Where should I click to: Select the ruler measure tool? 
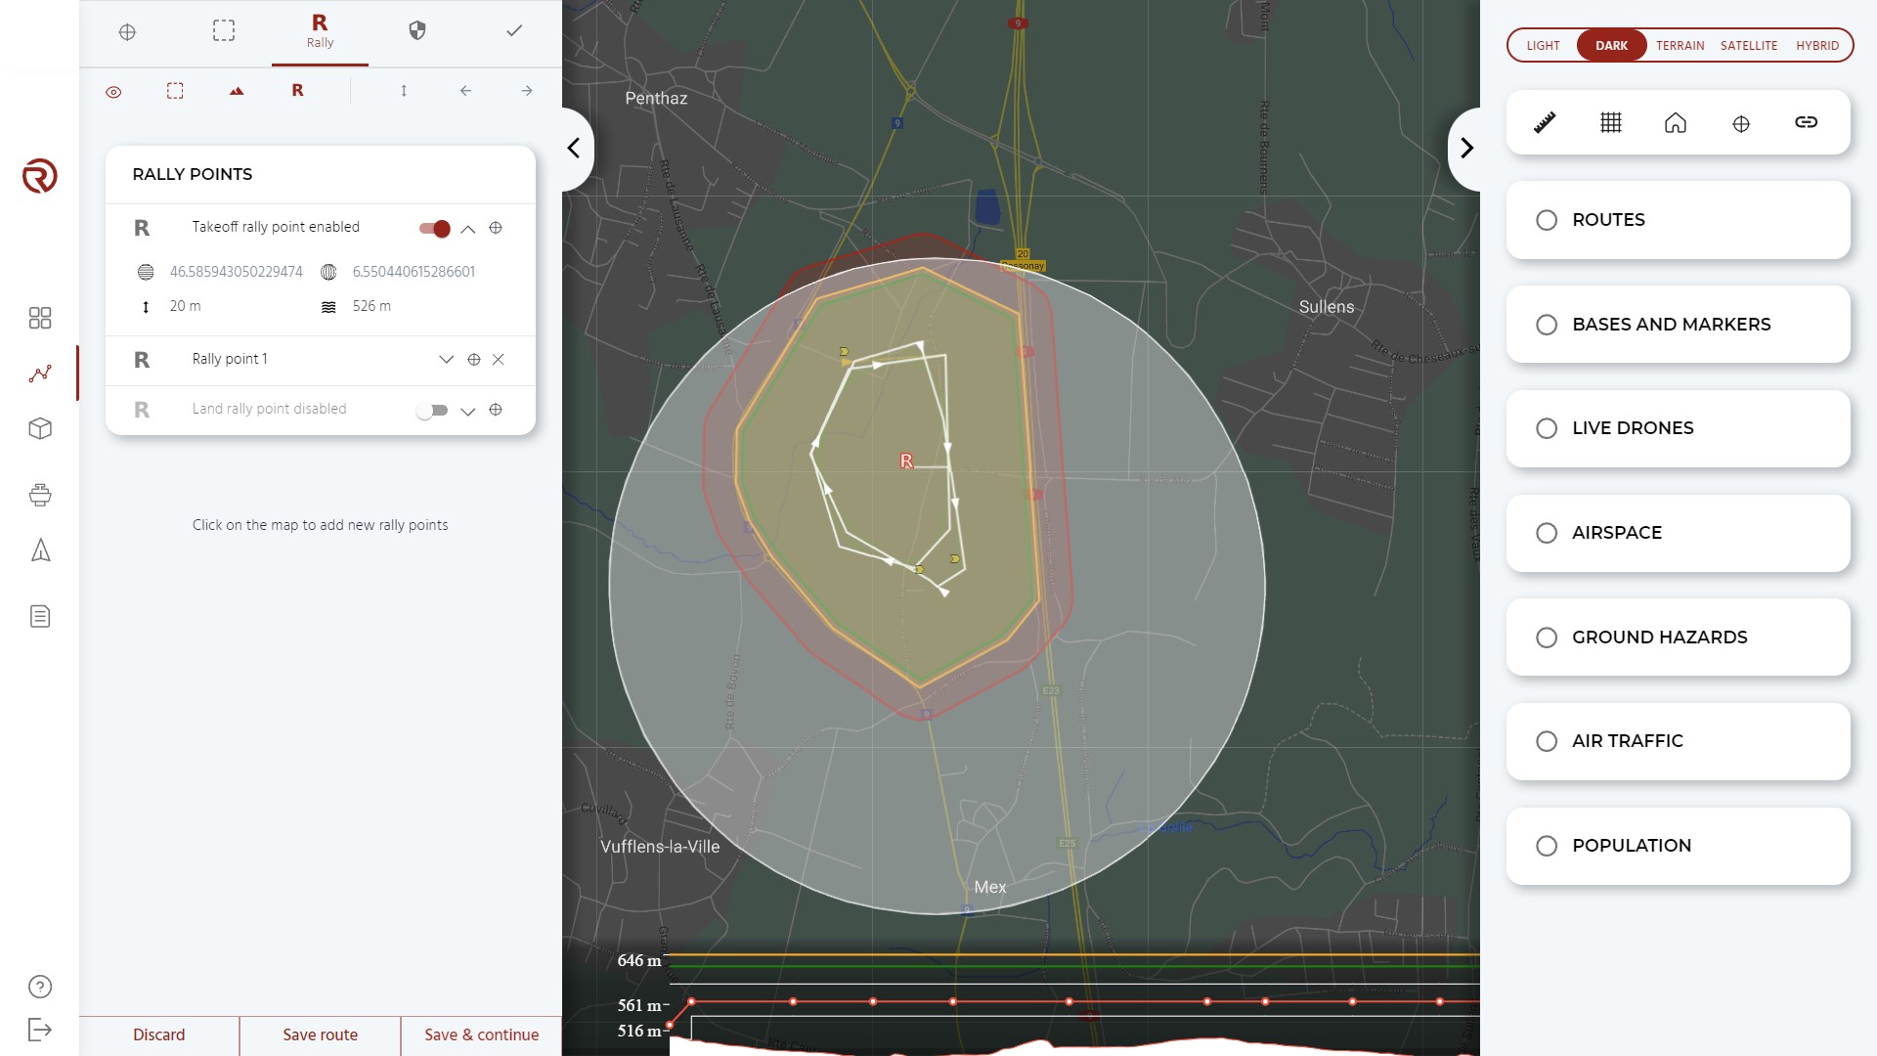[x=1545, y=122]
